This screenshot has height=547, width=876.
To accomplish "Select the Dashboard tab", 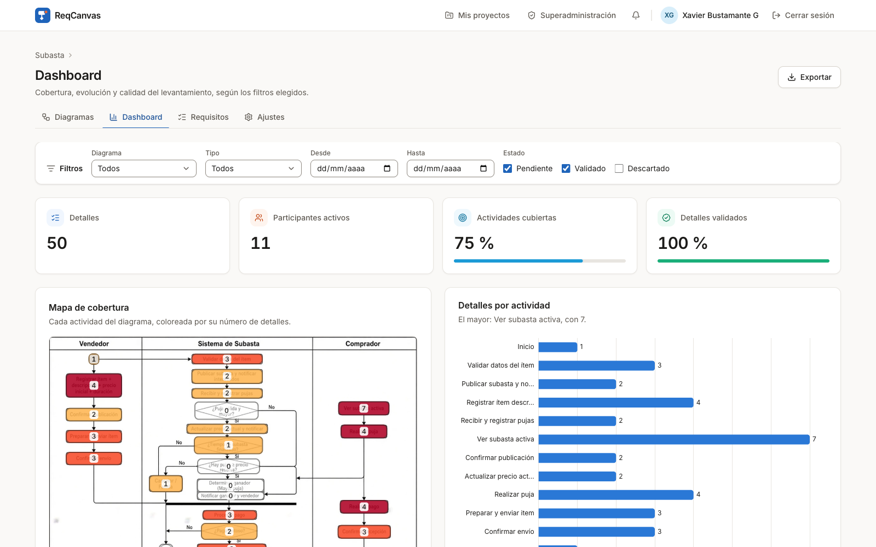I will tap(136, 117).
